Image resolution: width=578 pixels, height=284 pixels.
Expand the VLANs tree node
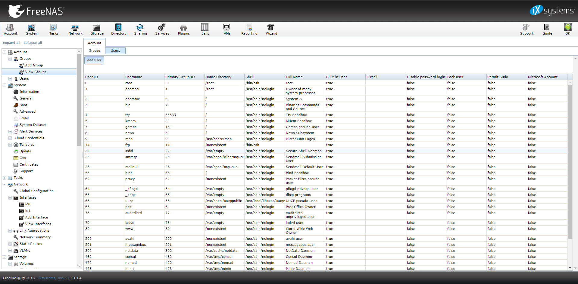tap(10, 250)
